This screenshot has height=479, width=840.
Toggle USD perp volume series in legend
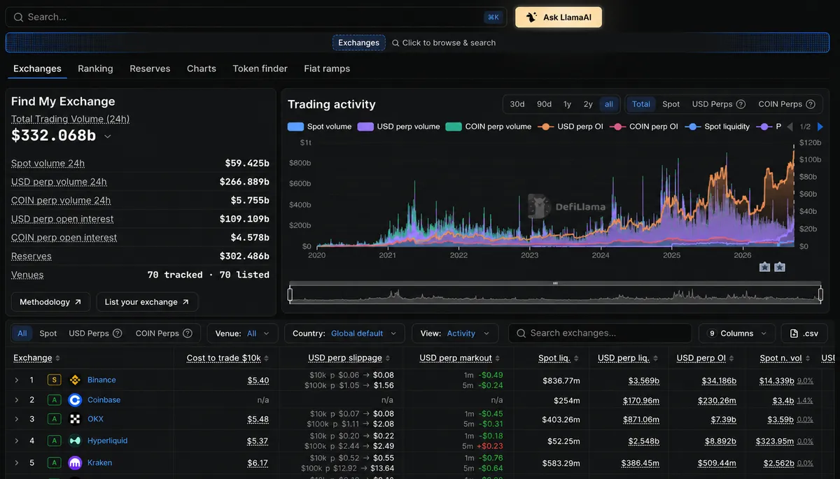399,127
